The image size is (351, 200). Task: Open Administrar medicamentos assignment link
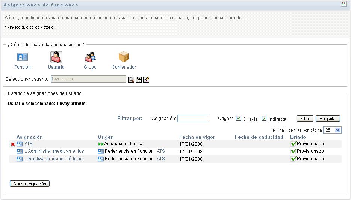[56, 151]
